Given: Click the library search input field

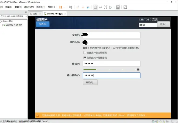Looking at the screenshot, I should pos(12,16).
